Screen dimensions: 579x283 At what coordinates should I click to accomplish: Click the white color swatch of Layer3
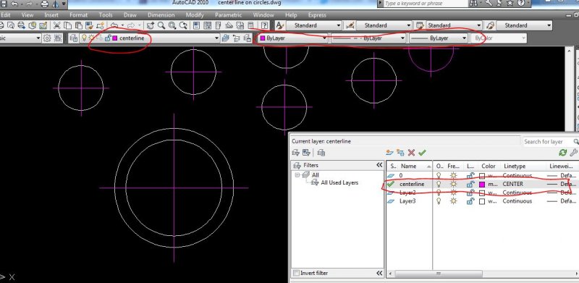point(482,202)
